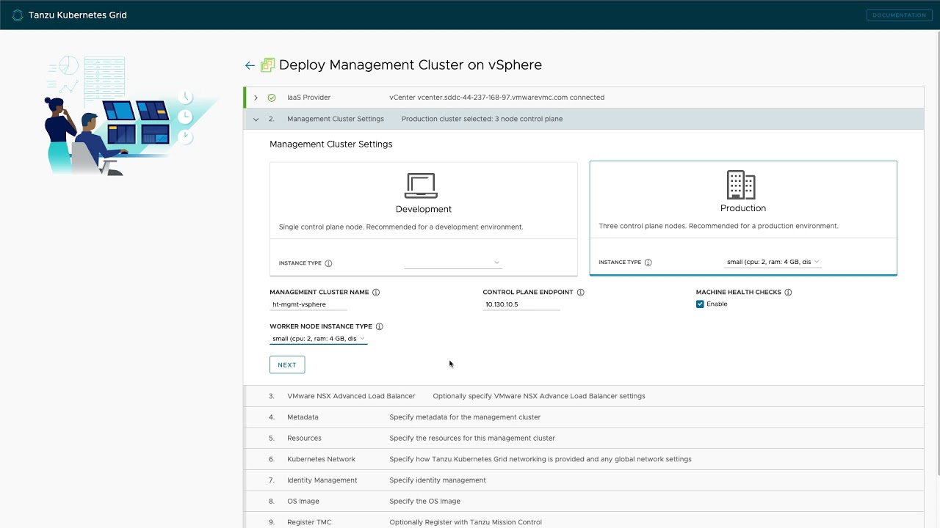
Task: Open step 3 VMware NSX Advanced Load Balancer
Action: point(584,396)
